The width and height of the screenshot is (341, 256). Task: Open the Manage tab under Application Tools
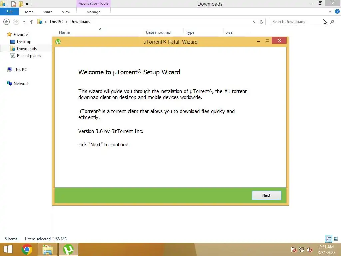[93, 12]
